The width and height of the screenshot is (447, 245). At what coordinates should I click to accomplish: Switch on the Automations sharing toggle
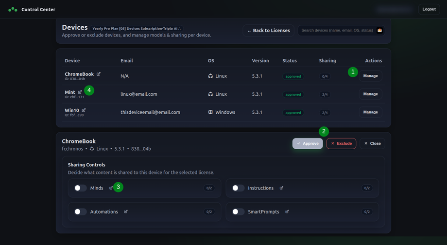pyautogui.click(x=80, y=212)
